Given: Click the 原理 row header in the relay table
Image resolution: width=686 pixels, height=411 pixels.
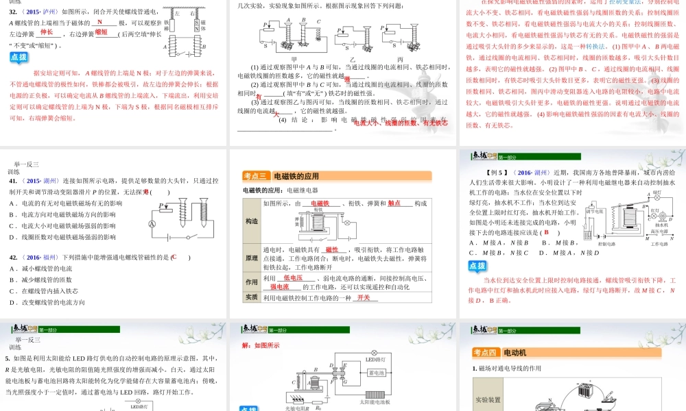Looking at the screenshot, I should [x=252, y=258].
